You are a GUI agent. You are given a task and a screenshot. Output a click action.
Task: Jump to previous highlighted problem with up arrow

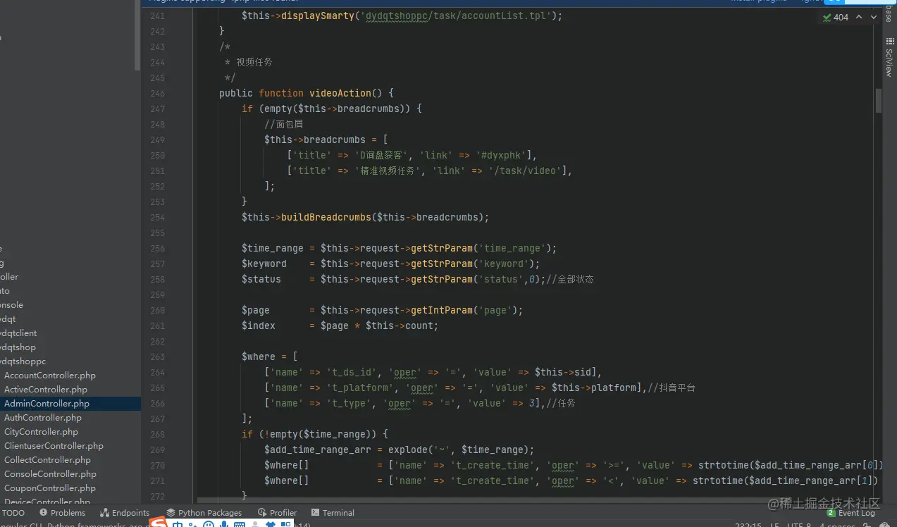coord(859,18)
